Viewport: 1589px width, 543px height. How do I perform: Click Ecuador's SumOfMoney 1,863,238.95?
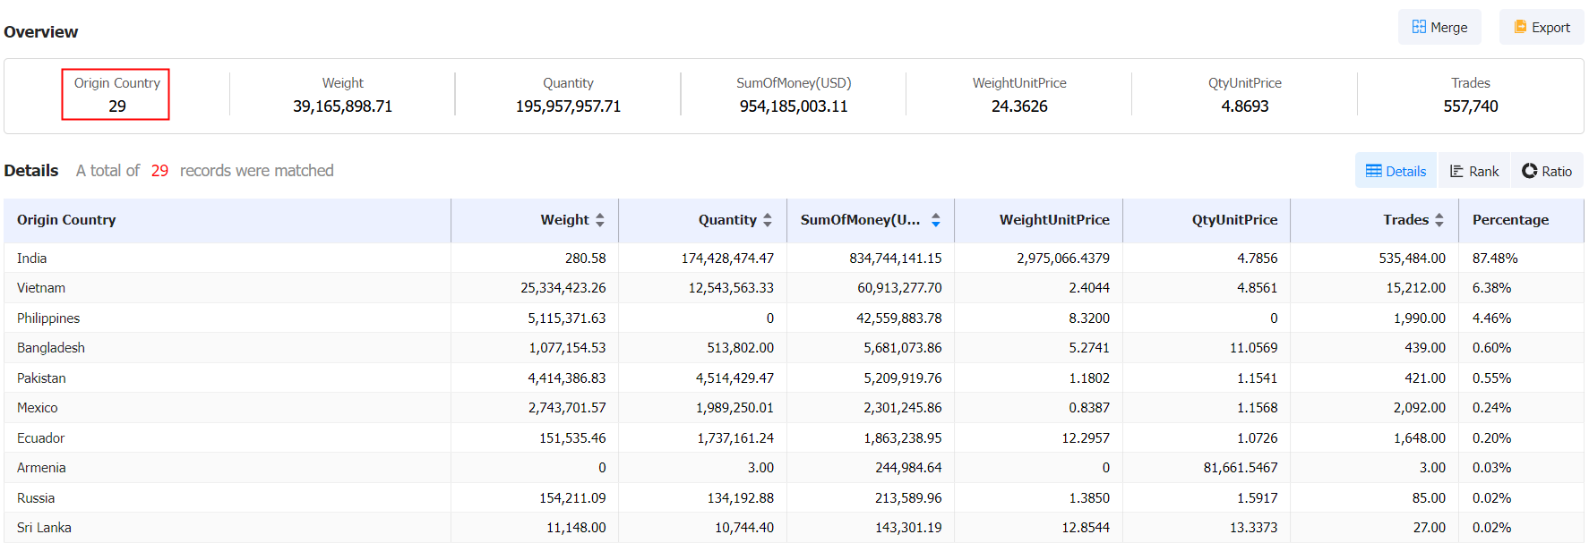903,438
